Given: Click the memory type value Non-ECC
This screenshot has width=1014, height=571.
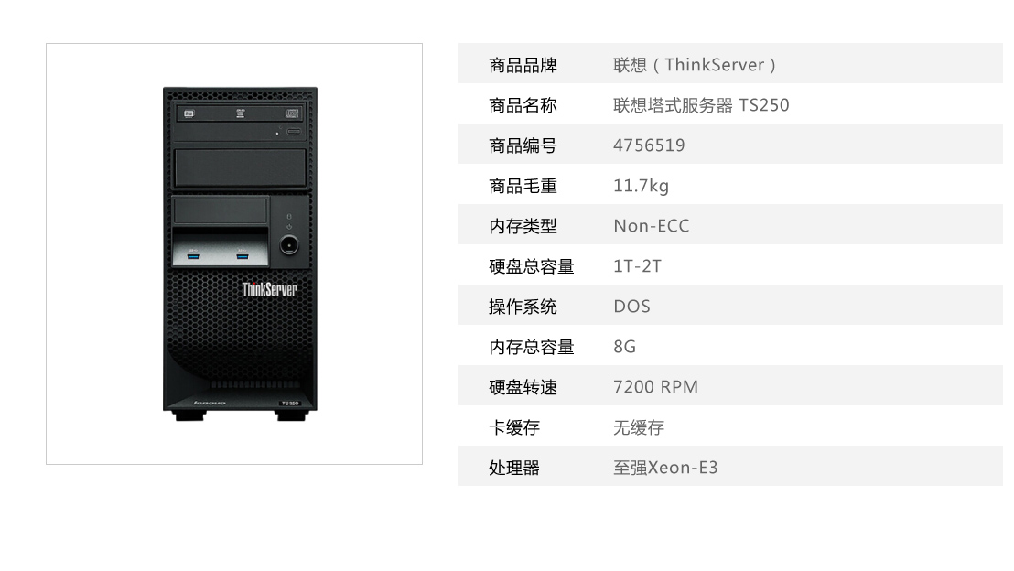Looking at the screenshot, I should pyautogui.click(x=652, y=226).
